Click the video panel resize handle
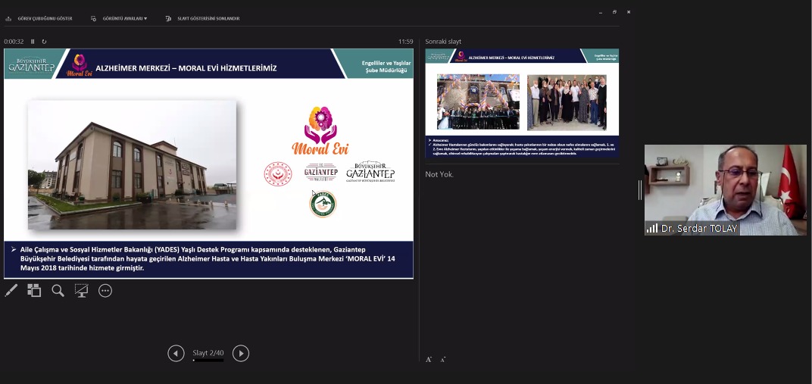This screenshot has height=384, width=812. click(x=640, y=190)
